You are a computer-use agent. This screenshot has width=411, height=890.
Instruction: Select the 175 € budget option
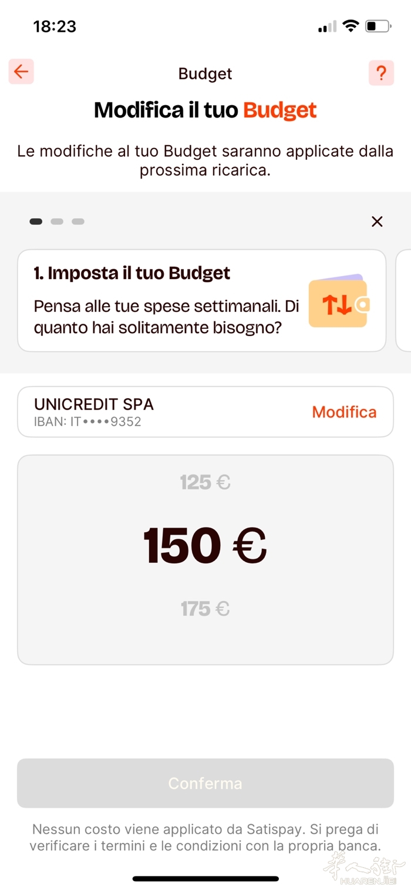click(x=205, y=609)
